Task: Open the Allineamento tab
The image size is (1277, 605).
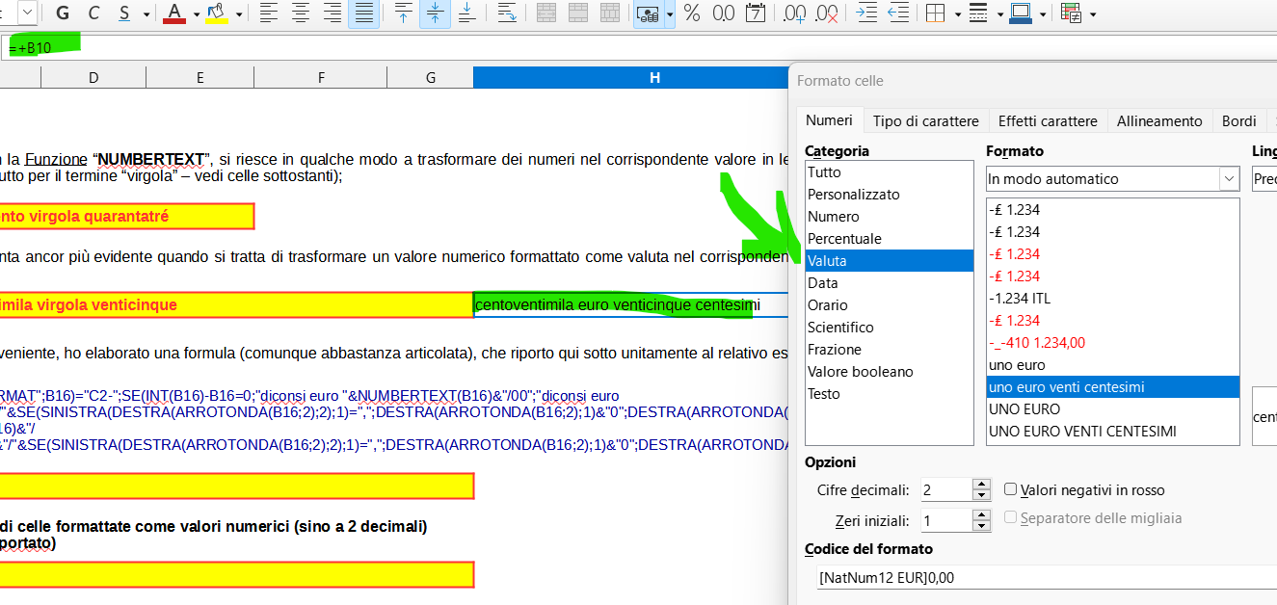Action: (x=1159, y=120)
